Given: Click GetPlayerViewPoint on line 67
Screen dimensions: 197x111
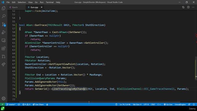Looking at the screenshot, I should point(62,64).
